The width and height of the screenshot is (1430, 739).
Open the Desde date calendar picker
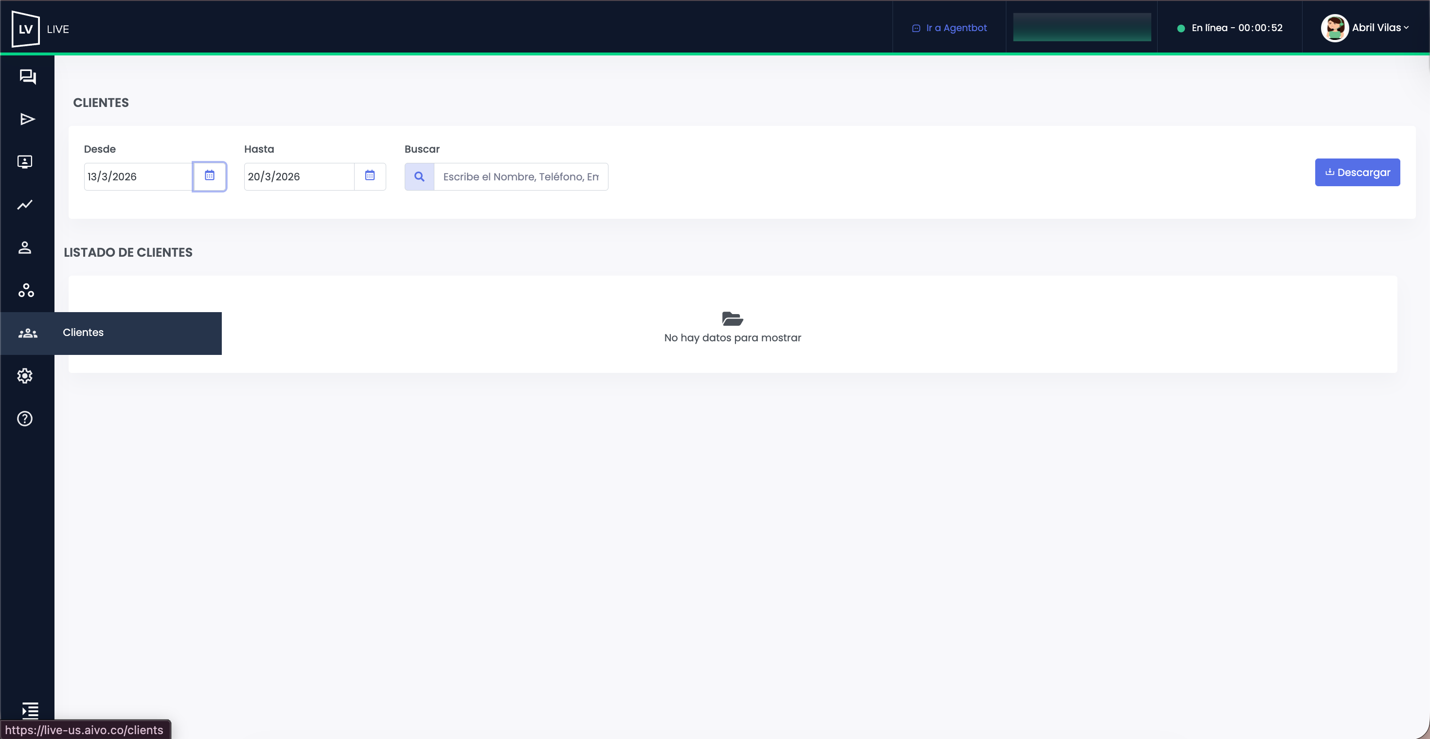click(x=209, y=176)
